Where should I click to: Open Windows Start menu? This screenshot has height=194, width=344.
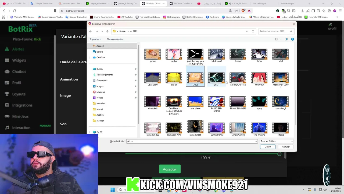point(113,190)
